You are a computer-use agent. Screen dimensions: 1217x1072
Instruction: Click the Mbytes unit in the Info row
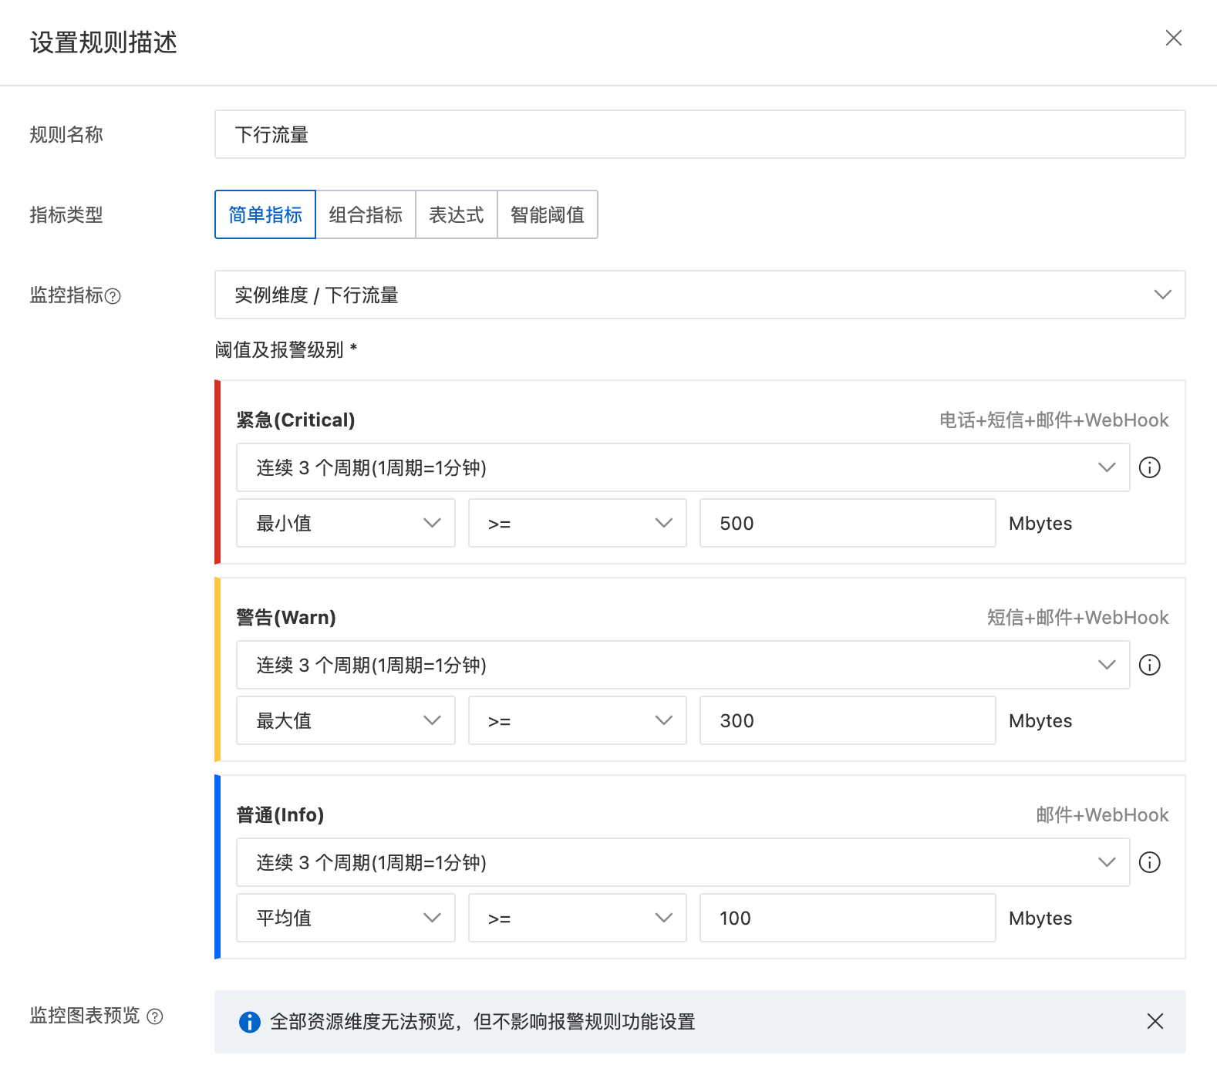point(1040,919)
